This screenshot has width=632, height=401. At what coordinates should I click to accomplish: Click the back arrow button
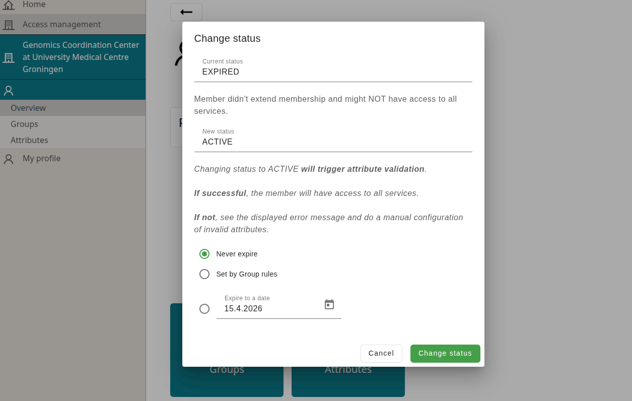186,12
